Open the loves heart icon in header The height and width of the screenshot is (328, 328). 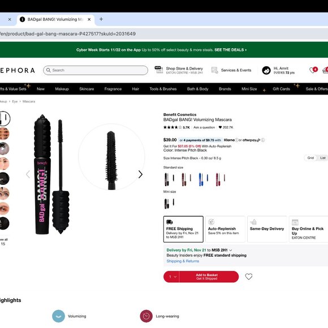pos(313,70)
